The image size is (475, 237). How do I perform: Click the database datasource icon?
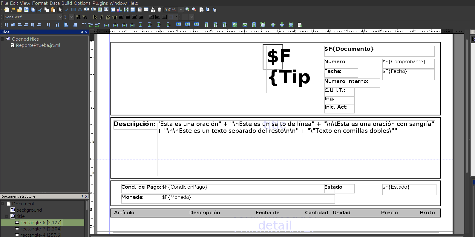[160, 10]
